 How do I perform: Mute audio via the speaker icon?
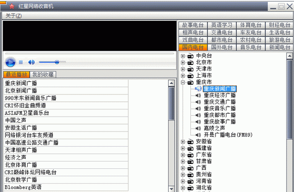[x=31, y=62]
